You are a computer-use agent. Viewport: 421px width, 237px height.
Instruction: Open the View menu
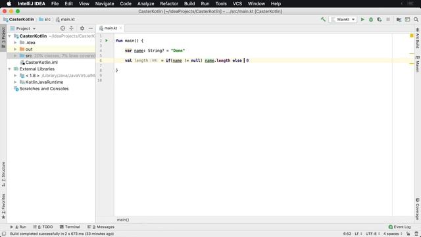tap(84, 4)
